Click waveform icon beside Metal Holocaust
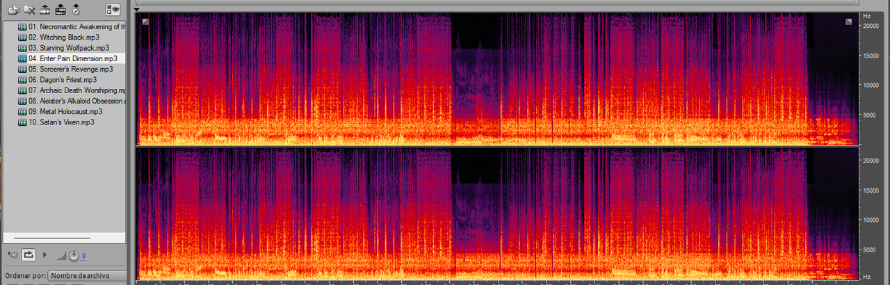The width and height of the screenshot is (890, 285). [22, 112]
